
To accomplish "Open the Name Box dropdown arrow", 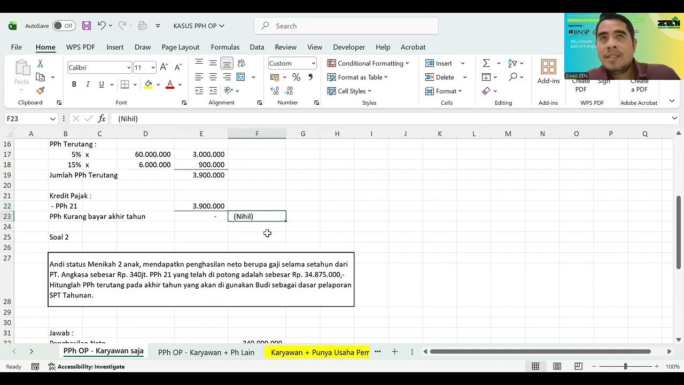I will [x=52, y=119].
